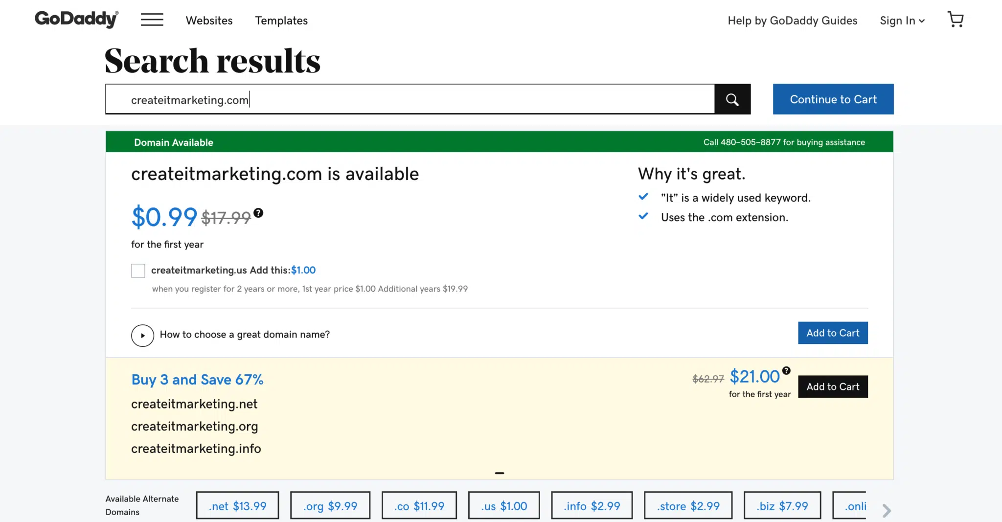Screen dimensions: 1002x522
Task: Click 'How to choose a great domain name?' text
Action: coord(245,335)
